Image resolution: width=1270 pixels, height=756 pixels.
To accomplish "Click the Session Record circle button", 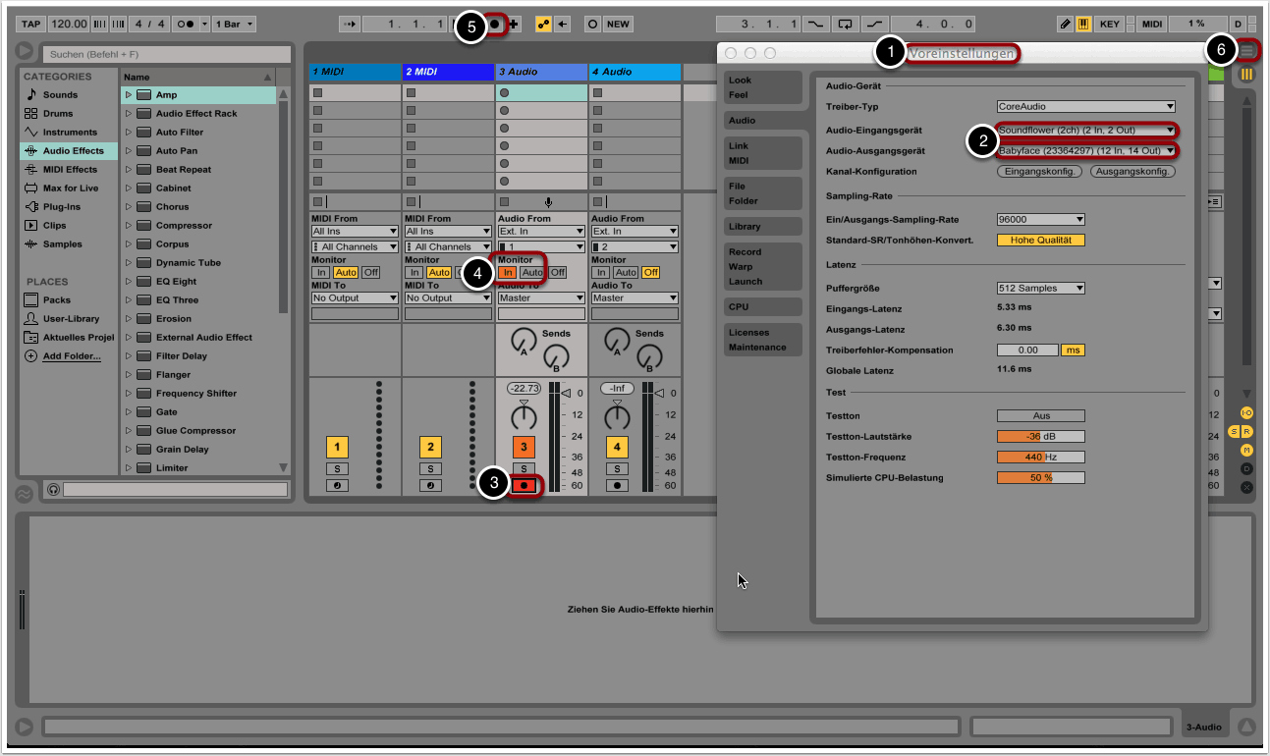I will point(592,24).
